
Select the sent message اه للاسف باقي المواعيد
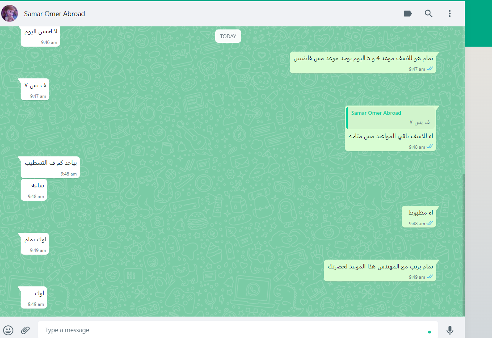tap(390, 128)
